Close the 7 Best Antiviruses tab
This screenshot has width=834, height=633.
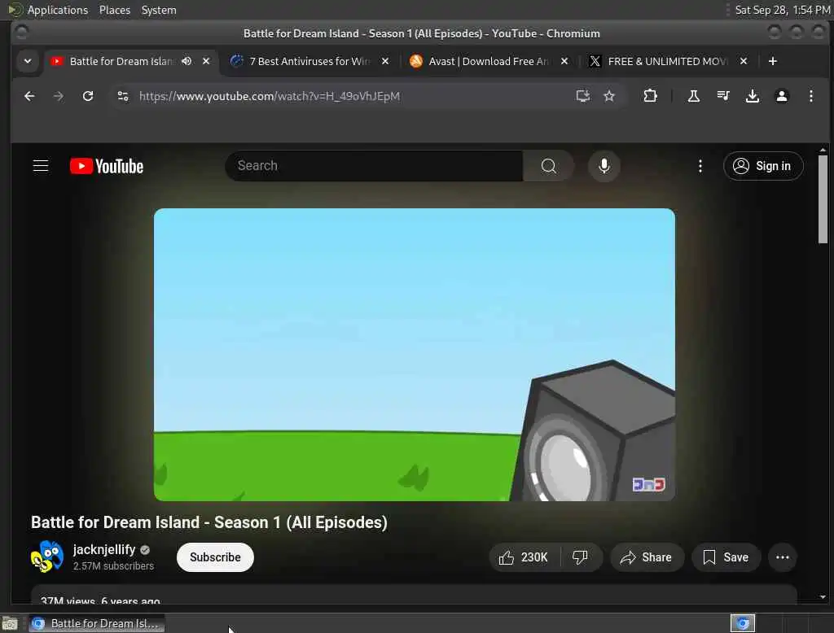(x=385, y=61)
